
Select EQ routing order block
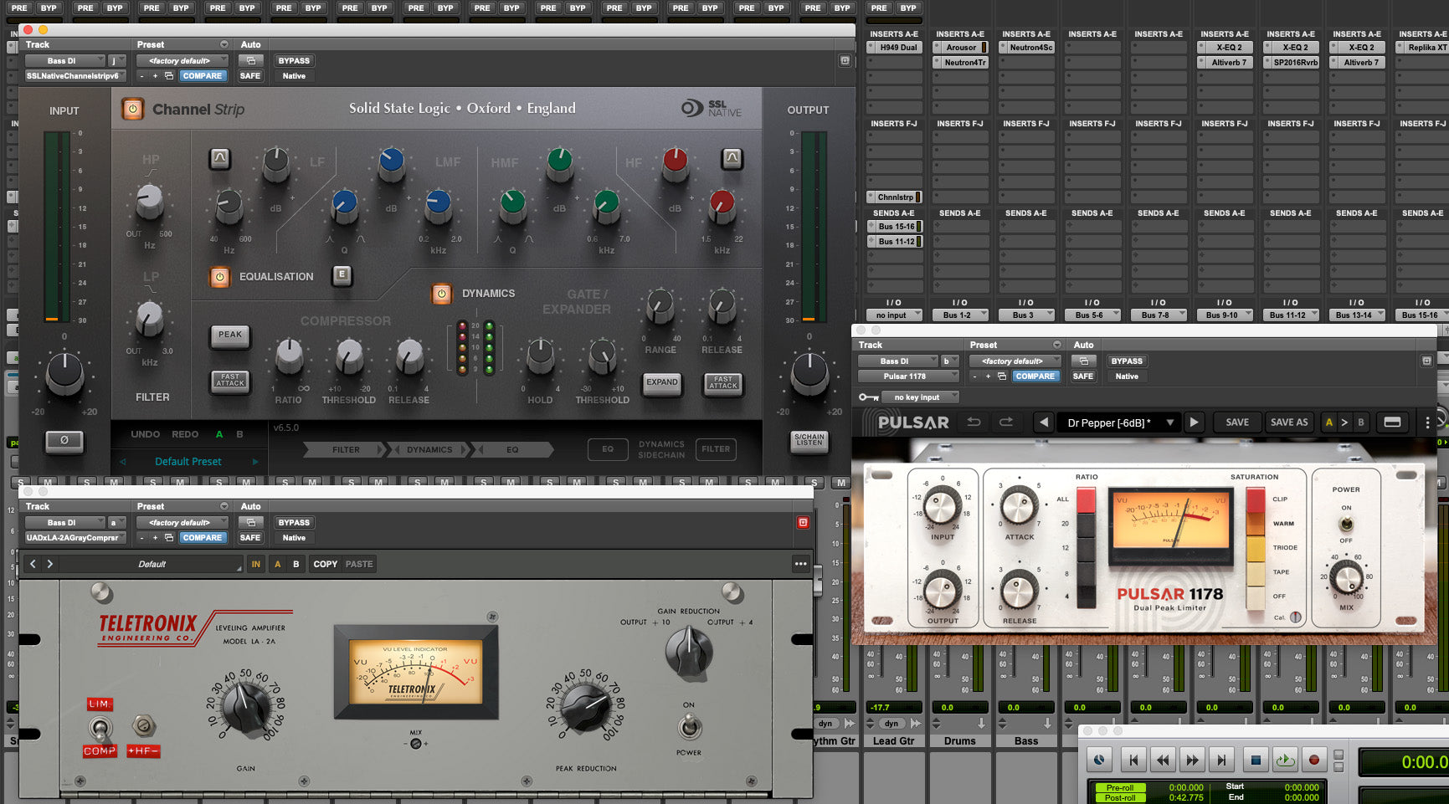[x=512, y=450]
